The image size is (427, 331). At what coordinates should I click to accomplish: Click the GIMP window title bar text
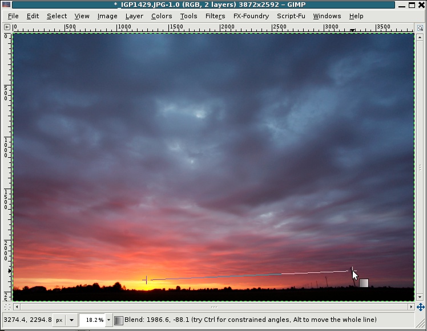210,5
